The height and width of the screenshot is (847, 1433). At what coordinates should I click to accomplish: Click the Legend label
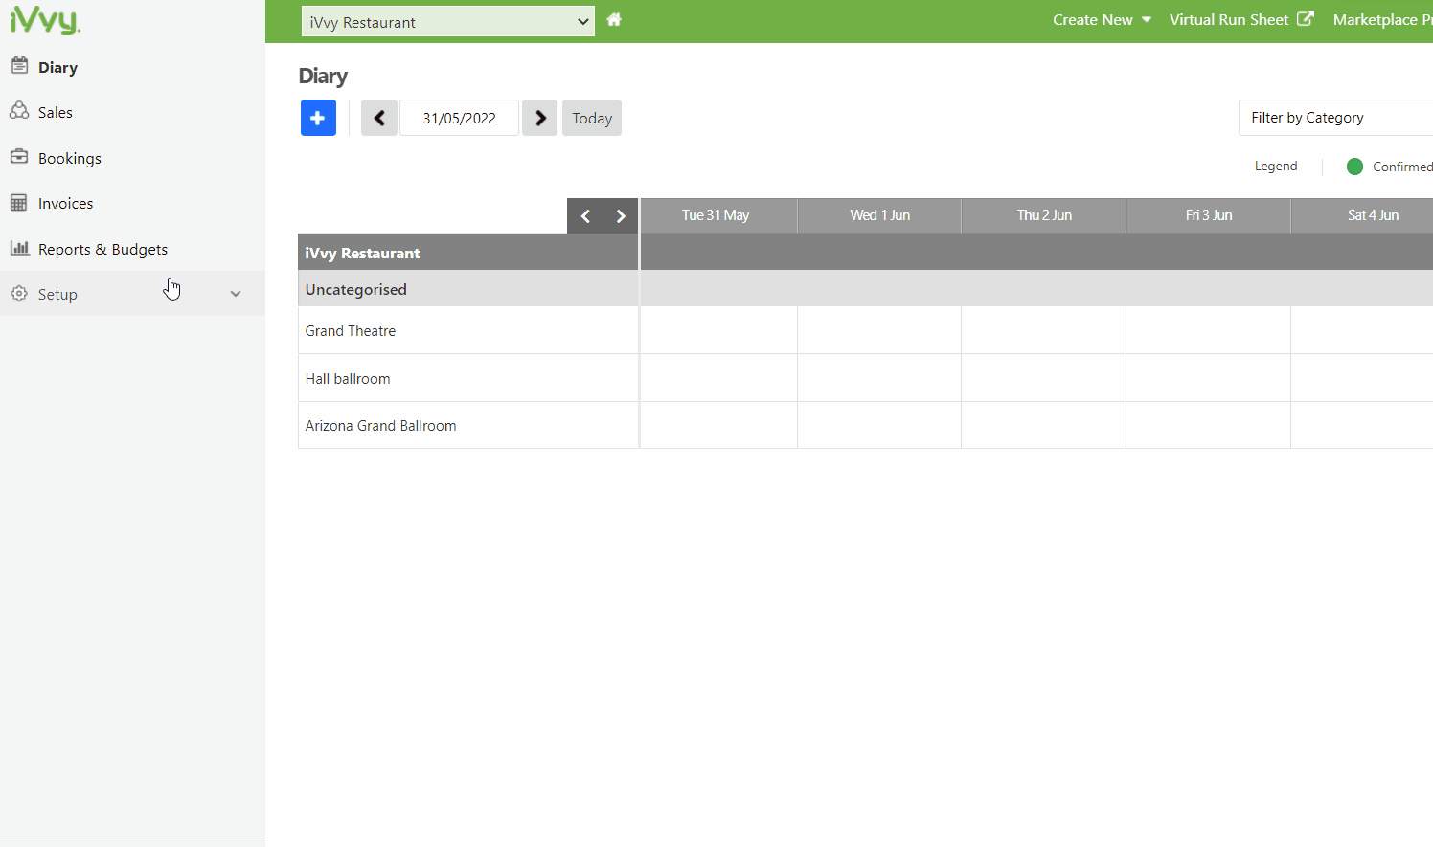click(x=1276, y=166)
